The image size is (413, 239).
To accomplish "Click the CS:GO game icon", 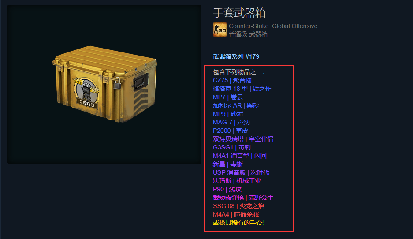I will (220, 30).
